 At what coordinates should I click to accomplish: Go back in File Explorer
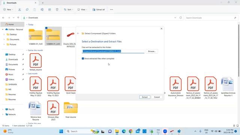pyautogui.click(x=3, y=18)
